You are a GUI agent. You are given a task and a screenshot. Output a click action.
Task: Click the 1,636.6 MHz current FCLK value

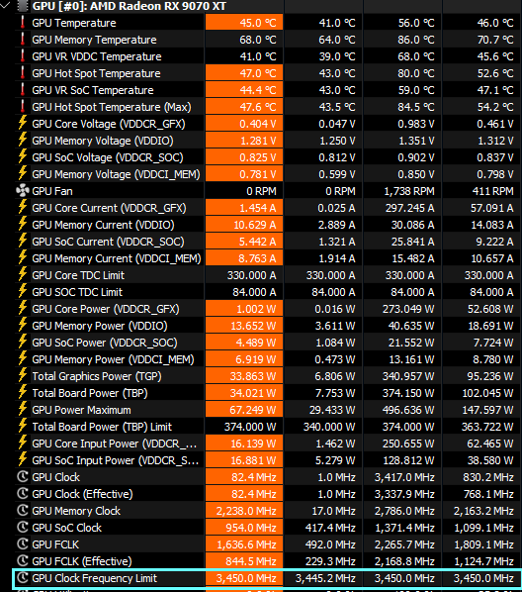[x=247, y=544]
